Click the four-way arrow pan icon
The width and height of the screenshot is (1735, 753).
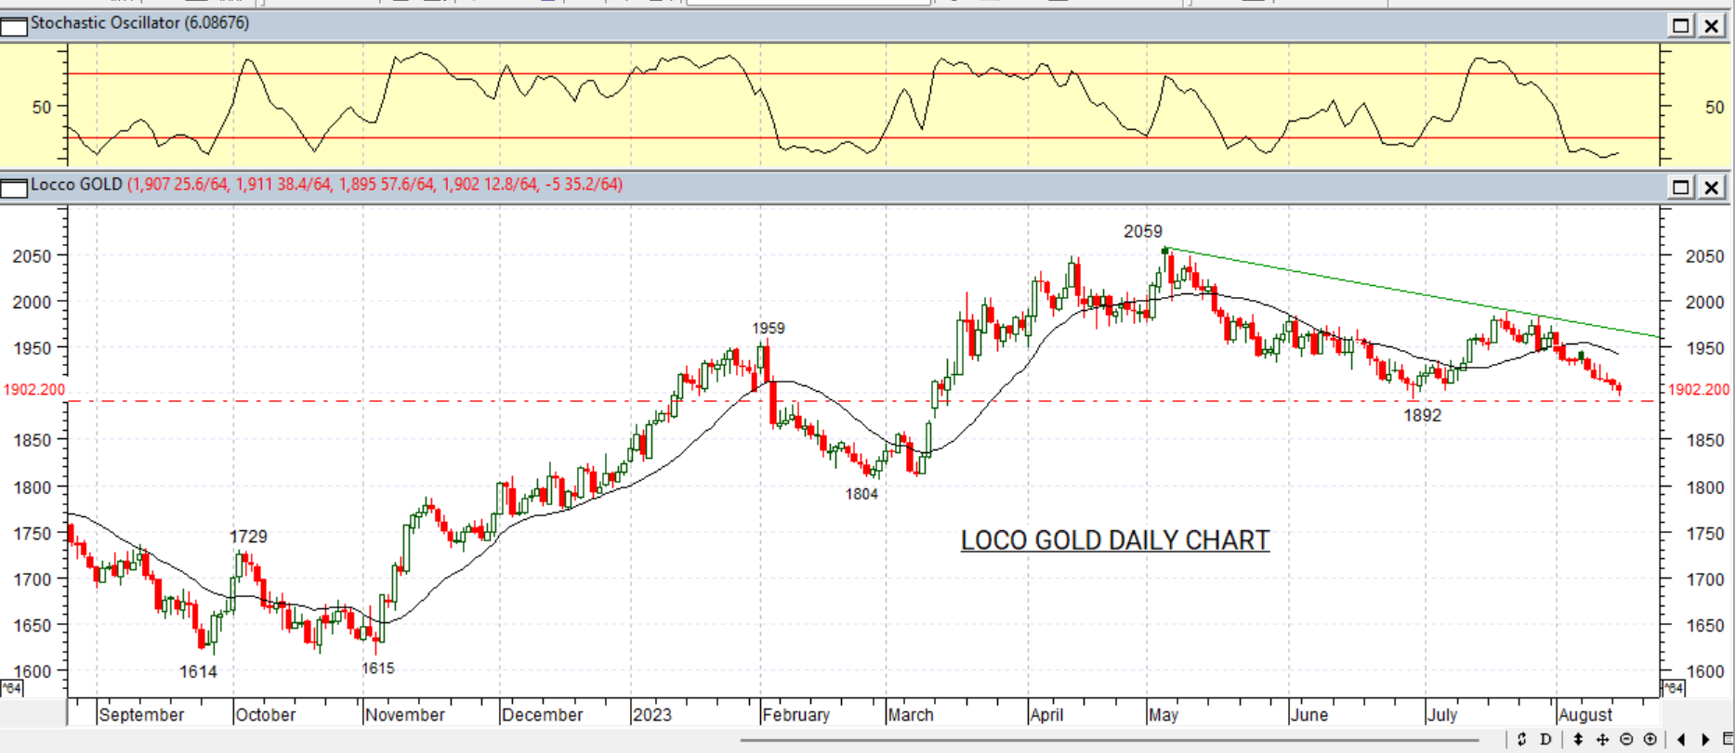[1602, 739]
